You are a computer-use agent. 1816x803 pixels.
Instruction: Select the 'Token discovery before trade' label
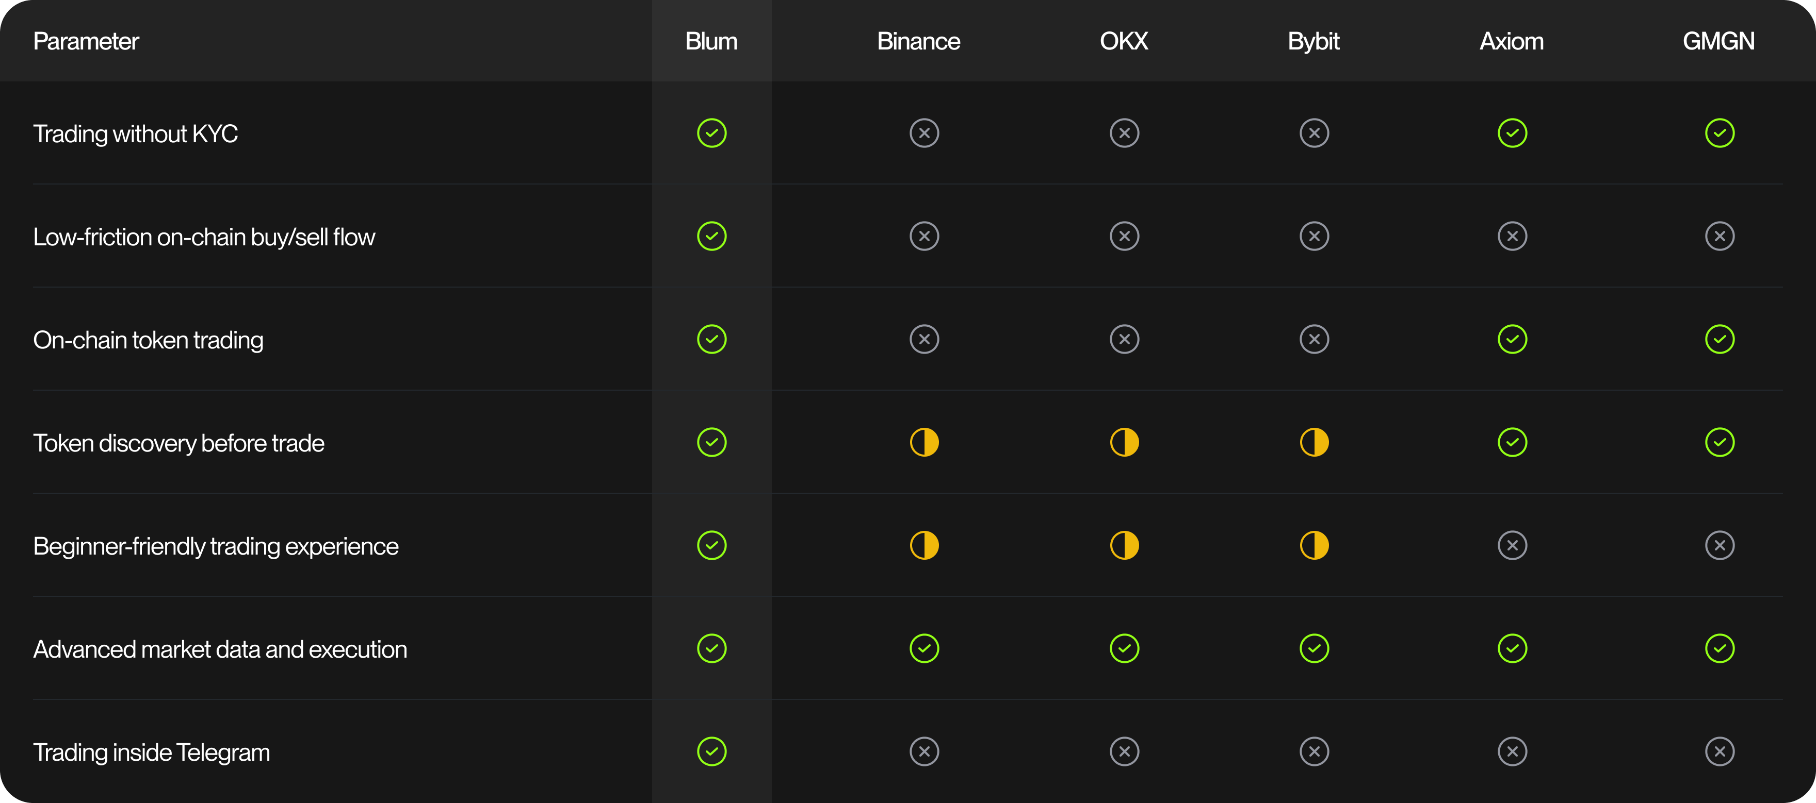click(x=179, y=443)
